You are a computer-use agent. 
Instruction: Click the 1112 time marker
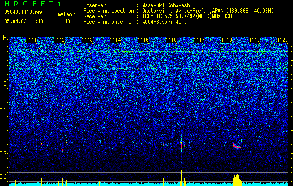[x=59, y=40]
